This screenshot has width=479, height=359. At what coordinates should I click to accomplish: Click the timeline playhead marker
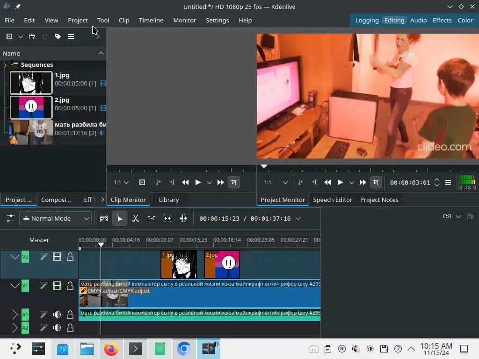(101, 244)
